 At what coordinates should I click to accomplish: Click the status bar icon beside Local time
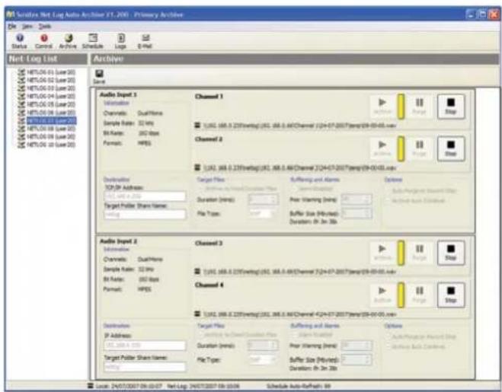(91, 386)
